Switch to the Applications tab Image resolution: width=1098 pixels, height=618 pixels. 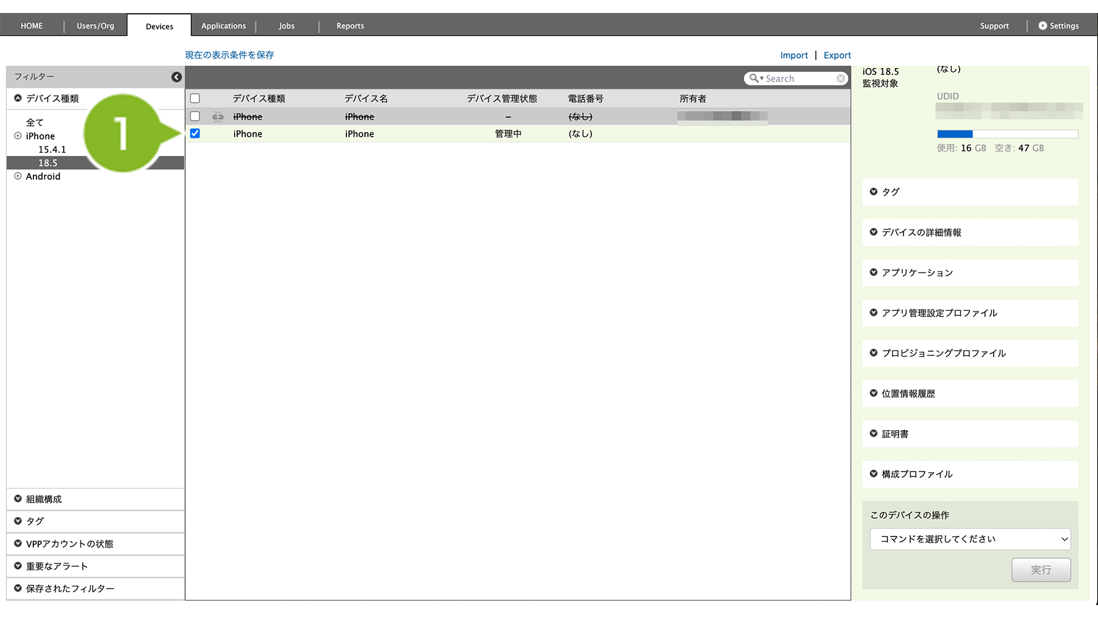coord(223,26)
